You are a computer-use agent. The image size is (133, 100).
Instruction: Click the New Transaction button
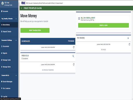point(35,30)
